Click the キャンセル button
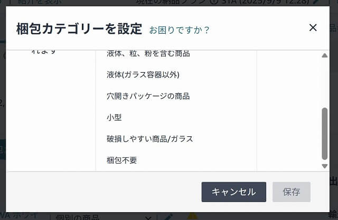 pyautogui.click(x=233, y=192)
